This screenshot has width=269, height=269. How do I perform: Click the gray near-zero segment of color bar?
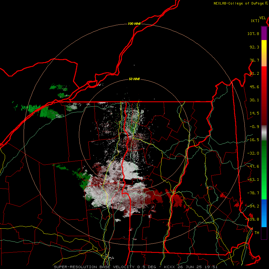(x=264, y=133)
